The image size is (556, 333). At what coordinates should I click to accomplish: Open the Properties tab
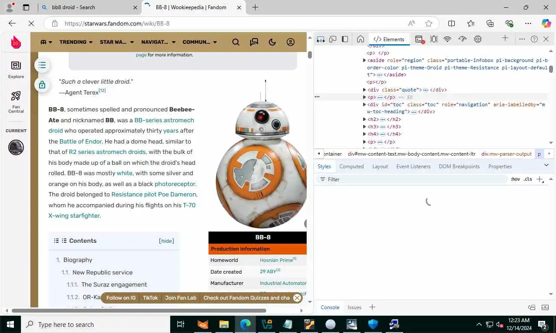click(x=500, y=166)
